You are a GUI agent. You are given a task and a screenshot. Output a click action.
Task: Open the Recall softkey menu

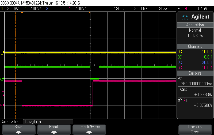coord(54,129)
